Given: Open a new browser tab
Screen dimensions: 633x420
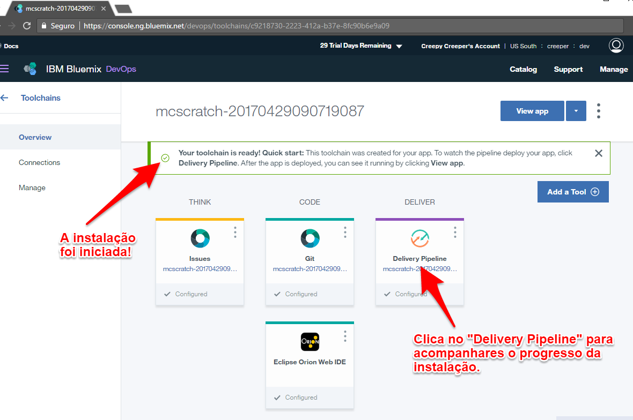Looking at the screenshot, I should click(123, 9).
